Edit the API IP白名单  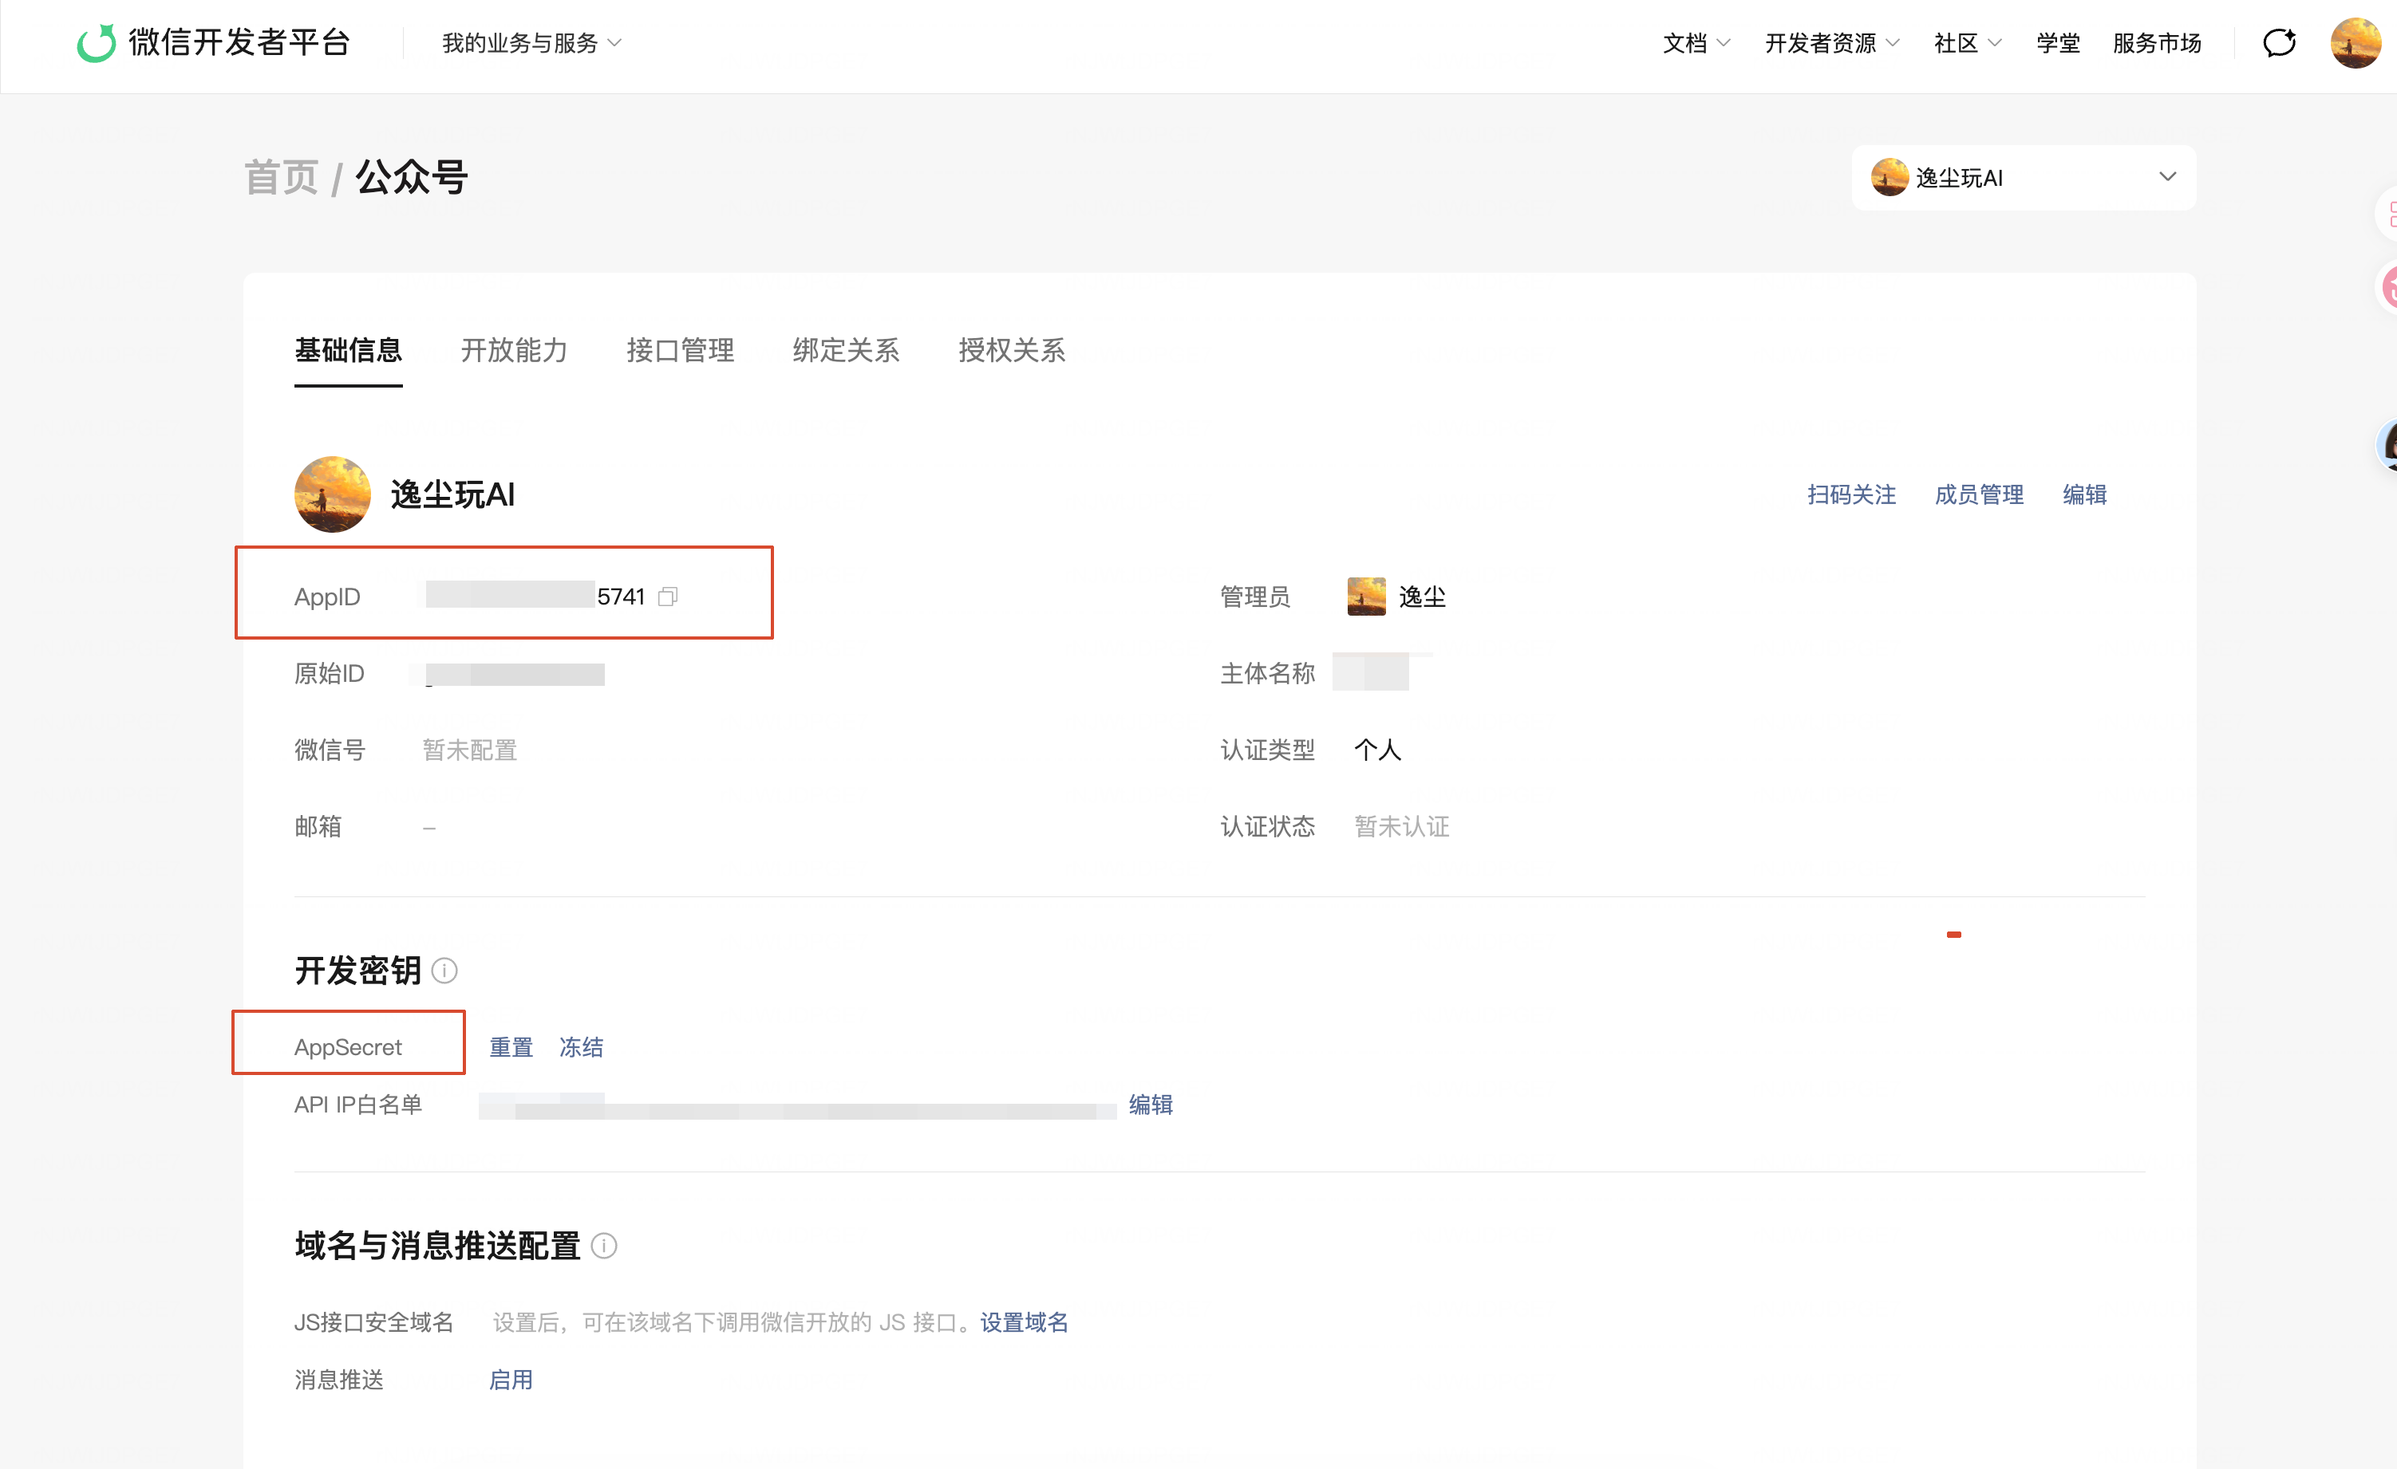(x=1151, y=1105)
